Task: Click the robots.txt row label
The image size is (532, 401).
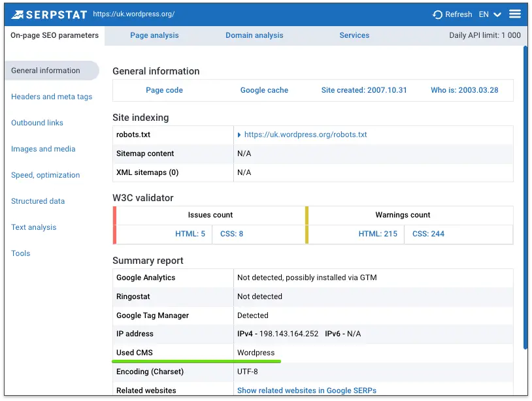Action: [133, 135]
